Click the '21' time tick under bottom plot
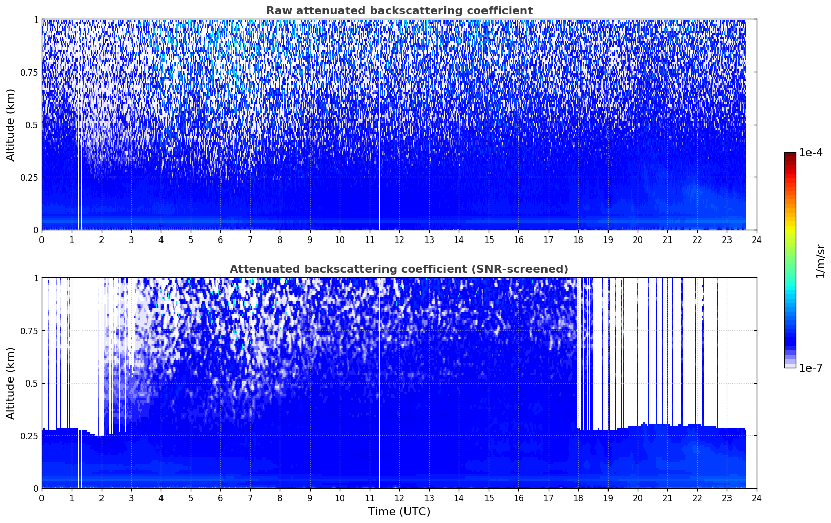The height and width of the screenshot is (523, 831). coord(667,498)
